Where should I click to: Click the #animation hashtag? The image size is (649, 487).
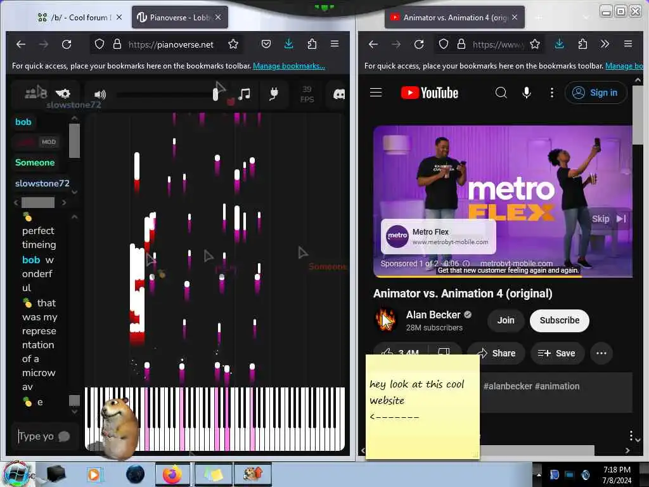pyautogui.click(x=557, y=386)
